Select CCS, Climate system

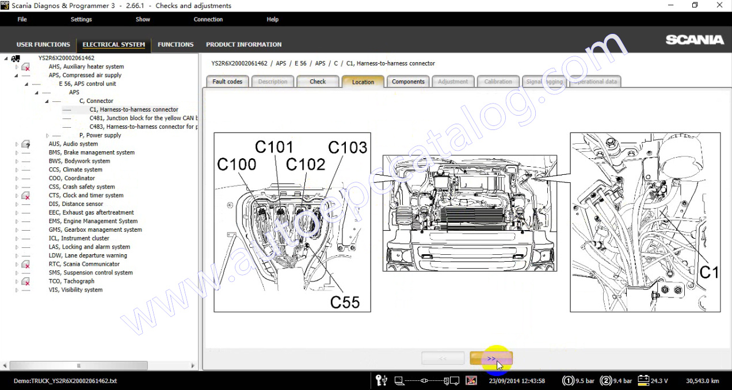tap(75, 170)
